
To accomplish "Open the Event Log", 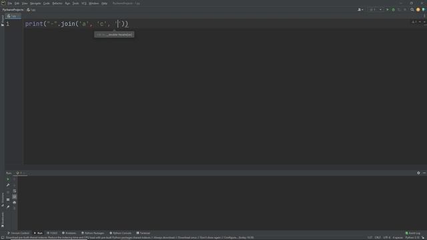I will 413,233.
